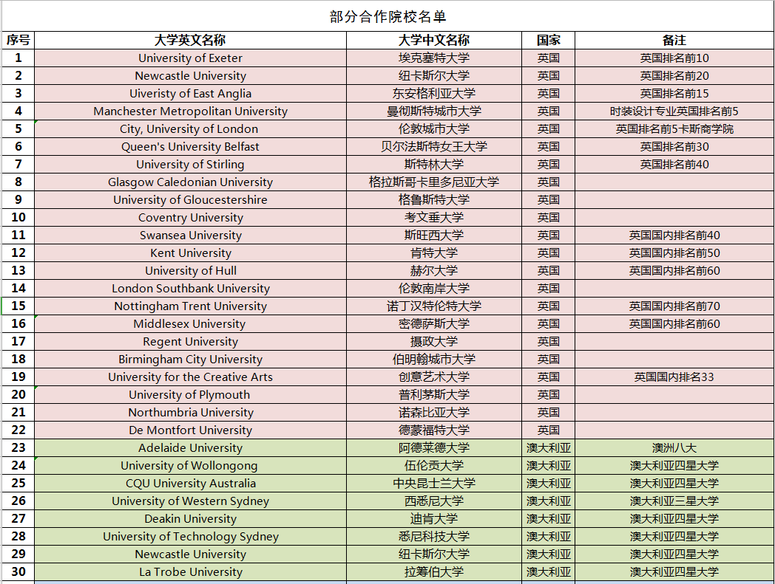Viewport: 775px width, 584px height.
Task: Select the Manchester Metropolitan University cell
Action: pos(190,111)
